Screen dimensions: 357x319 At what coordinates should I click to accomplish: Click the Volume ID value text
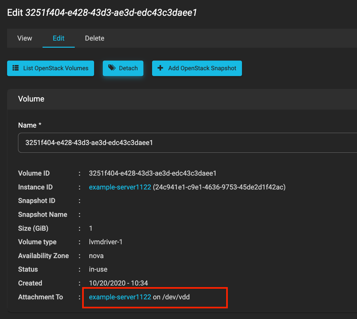[153, 173]
